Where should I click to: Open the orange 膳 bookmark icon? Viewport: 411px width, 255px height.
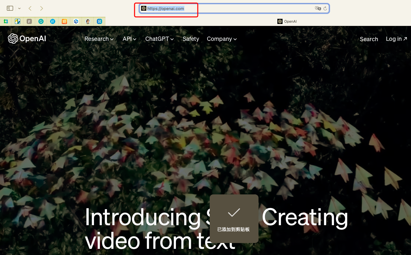click(x=64, y=21)
